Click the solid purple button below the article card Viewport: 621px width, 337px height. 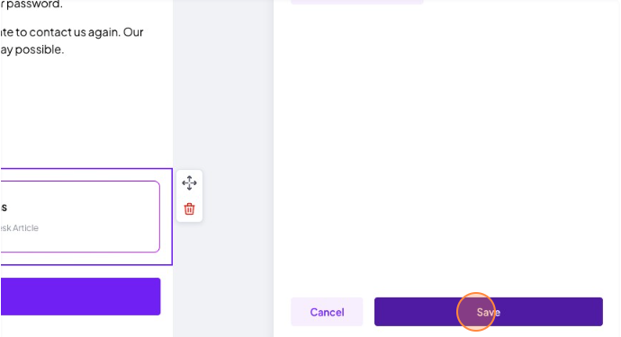[x=80, y=297]
